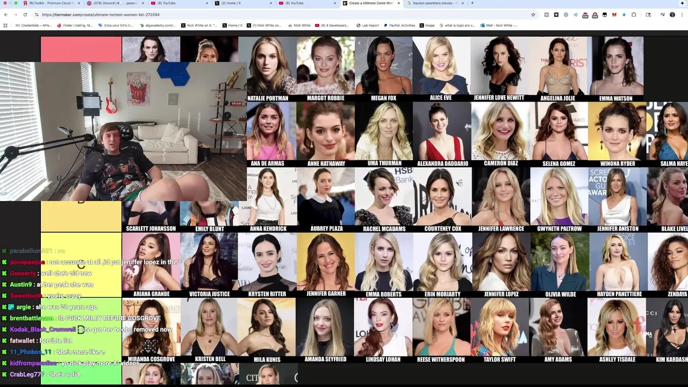Select the Courteney Cox image tile

click(x=442, y=200)
